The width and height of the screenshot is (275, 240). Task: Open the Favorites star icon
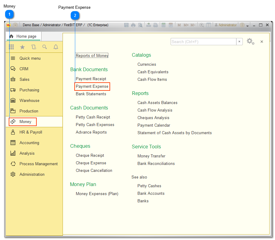(x=22, y=47)
